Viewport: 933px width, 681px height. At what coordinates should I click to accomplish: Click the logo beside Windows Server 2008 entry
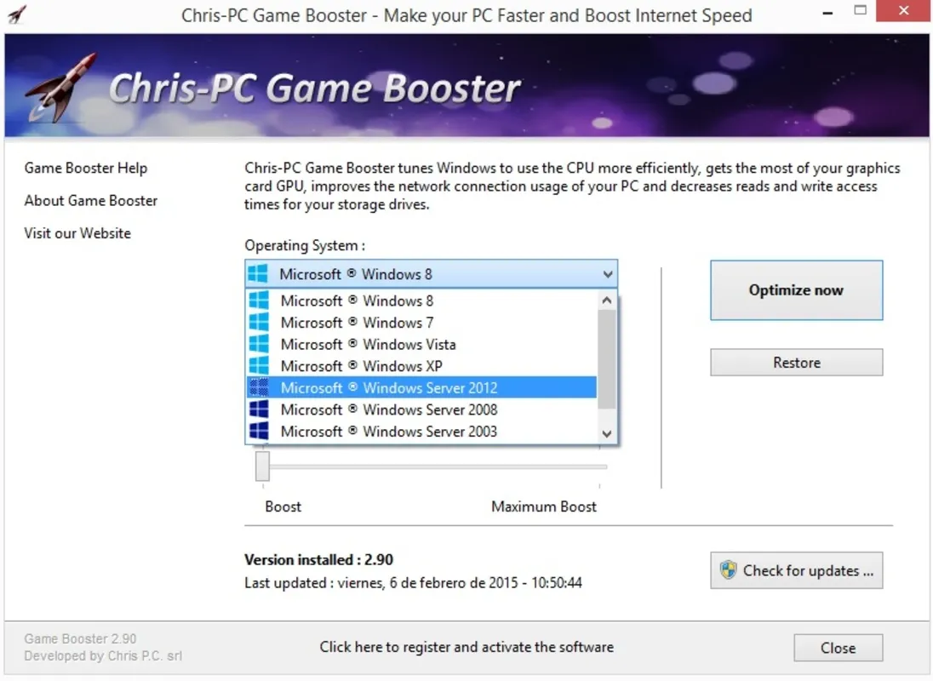(x=259, y=409)
